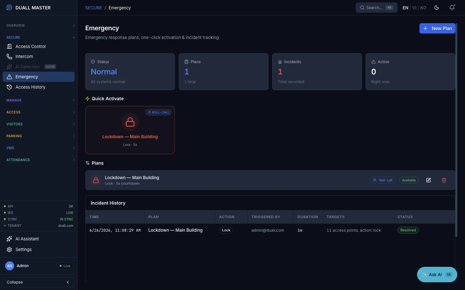Viewport: 465px width, 290px height.
Task: Click WS LIVE status entry
Action: pyautogui.click(x=38, y=213)
